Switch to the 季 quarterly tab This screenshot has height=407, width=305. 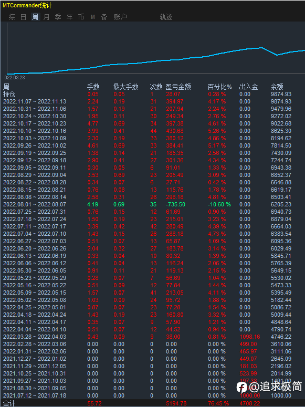pos(58,17)
